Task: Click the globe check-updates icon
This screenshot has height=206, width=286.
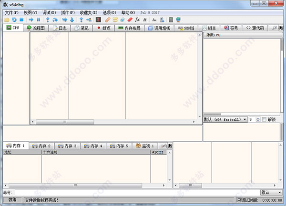Action: [178, 20]
